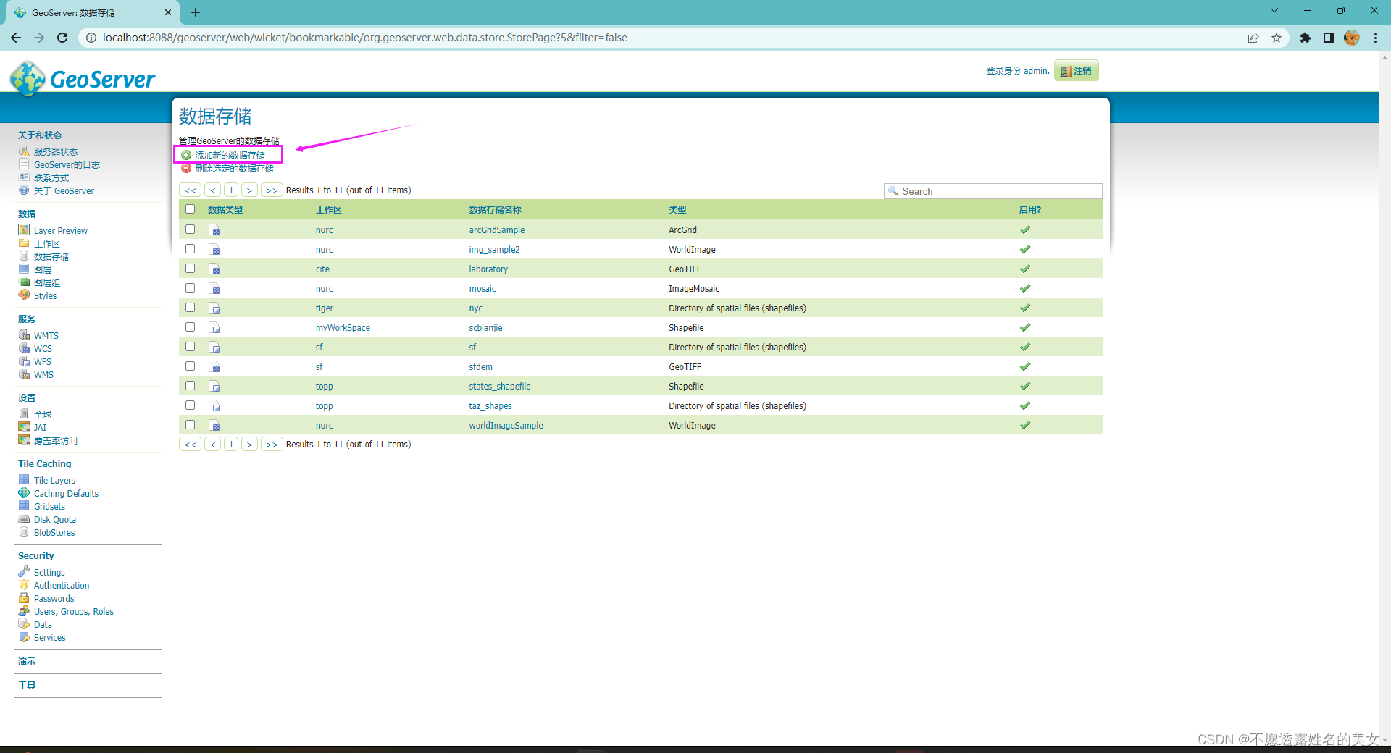Click the About GeoServer icon in sidebar
1391x753 pixels.
point(24,190)
